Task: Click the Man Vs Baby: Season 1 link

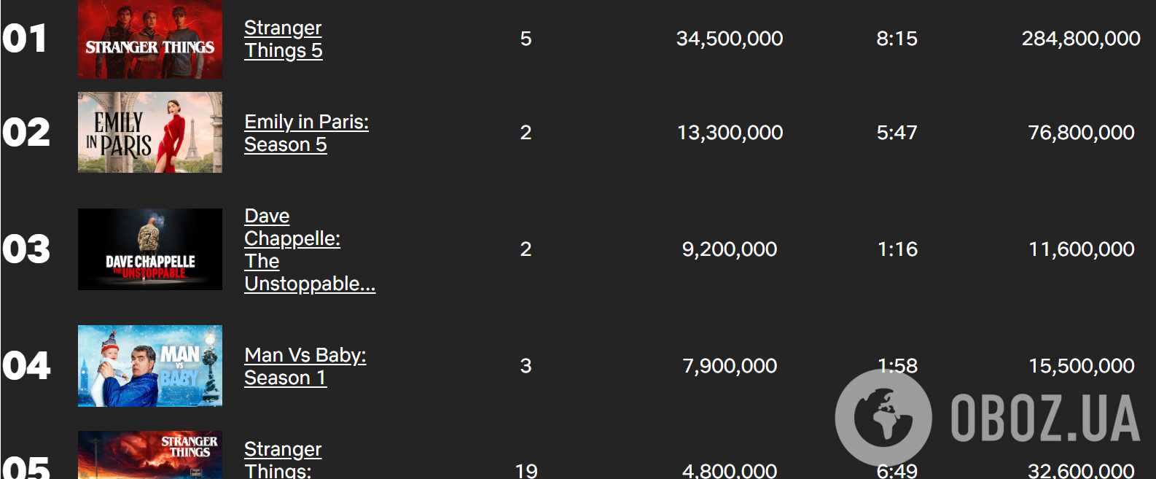Action: 305,366
